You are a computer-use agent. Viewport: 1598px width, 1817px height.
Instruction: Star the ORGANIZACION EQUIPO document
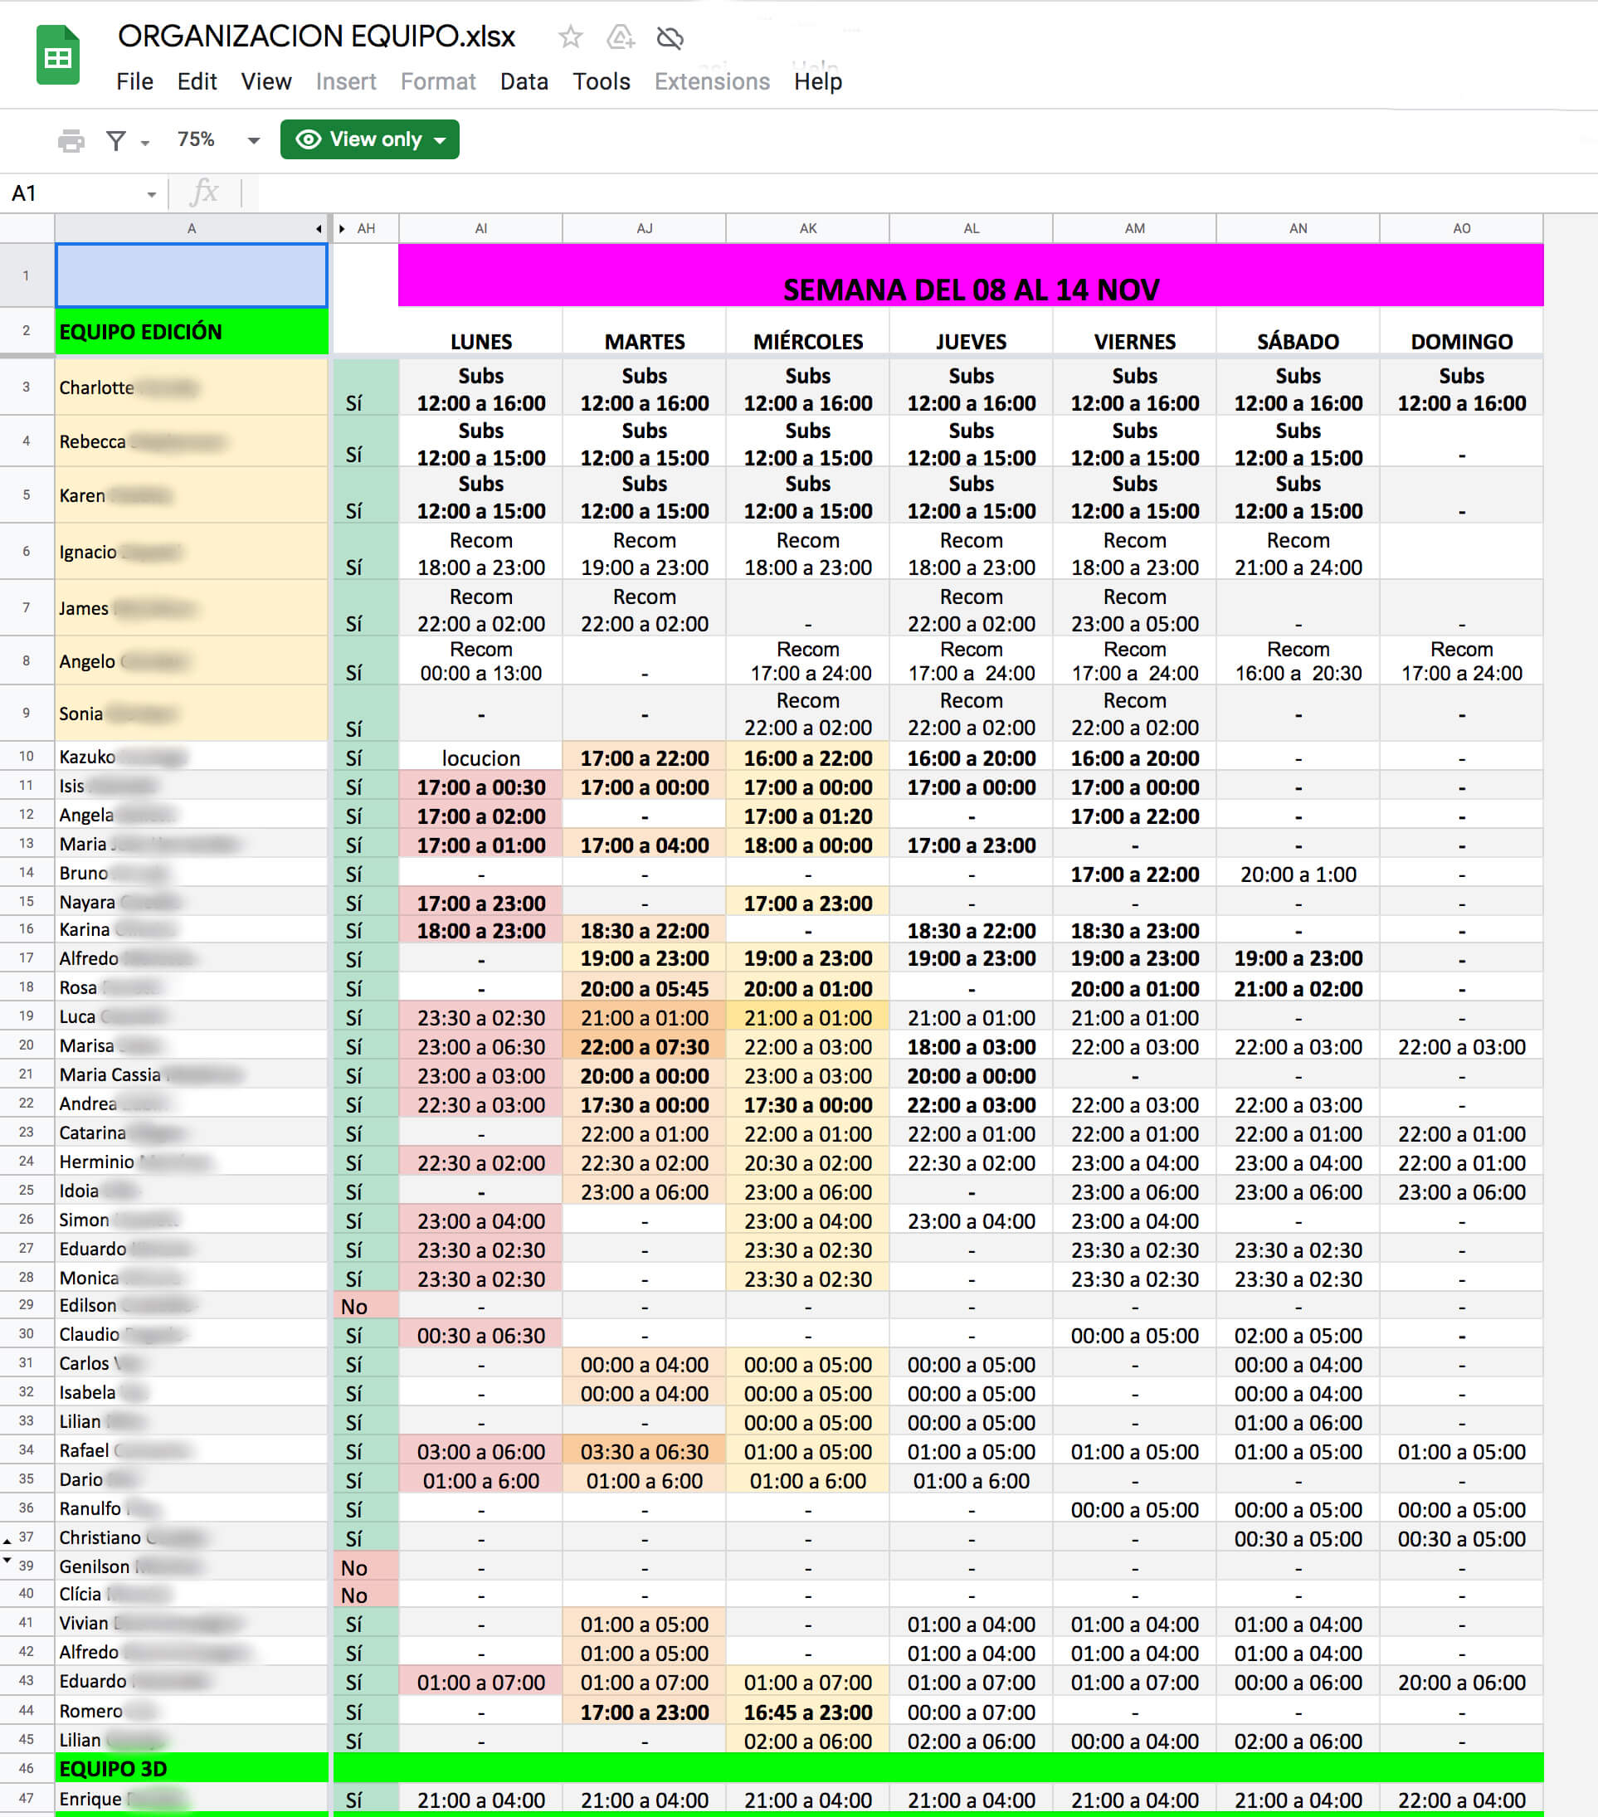tap(570, 37)
